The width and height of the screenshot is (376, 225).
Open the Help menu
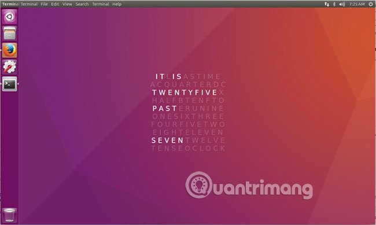coord(117,4)
